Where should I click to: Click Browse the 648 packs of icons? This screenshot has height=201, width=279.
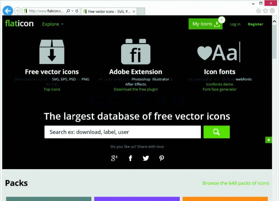pyautogui.click(x=236, y=183)
